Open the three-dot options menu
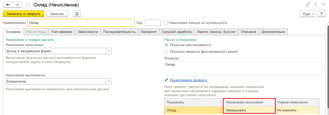 coord(316,5)
